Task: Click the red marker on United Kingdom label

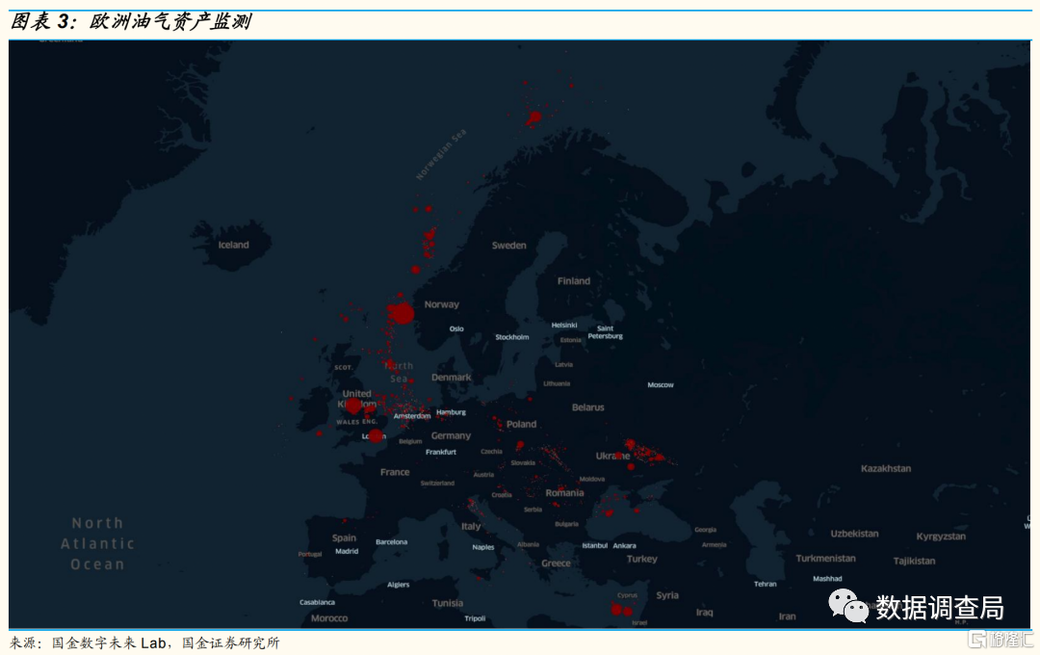Action: (352, 406)
